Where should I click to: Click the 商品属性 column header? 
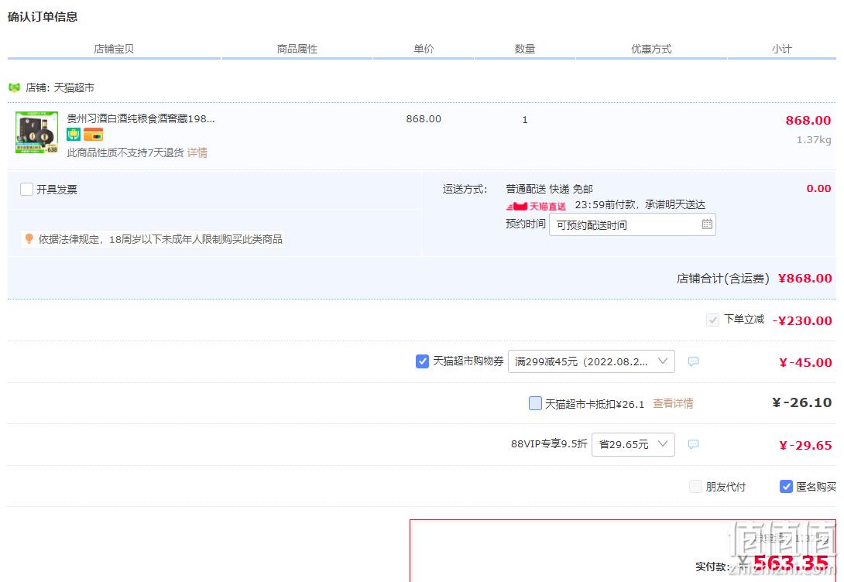pyautogui.click(x=297, y=49)
